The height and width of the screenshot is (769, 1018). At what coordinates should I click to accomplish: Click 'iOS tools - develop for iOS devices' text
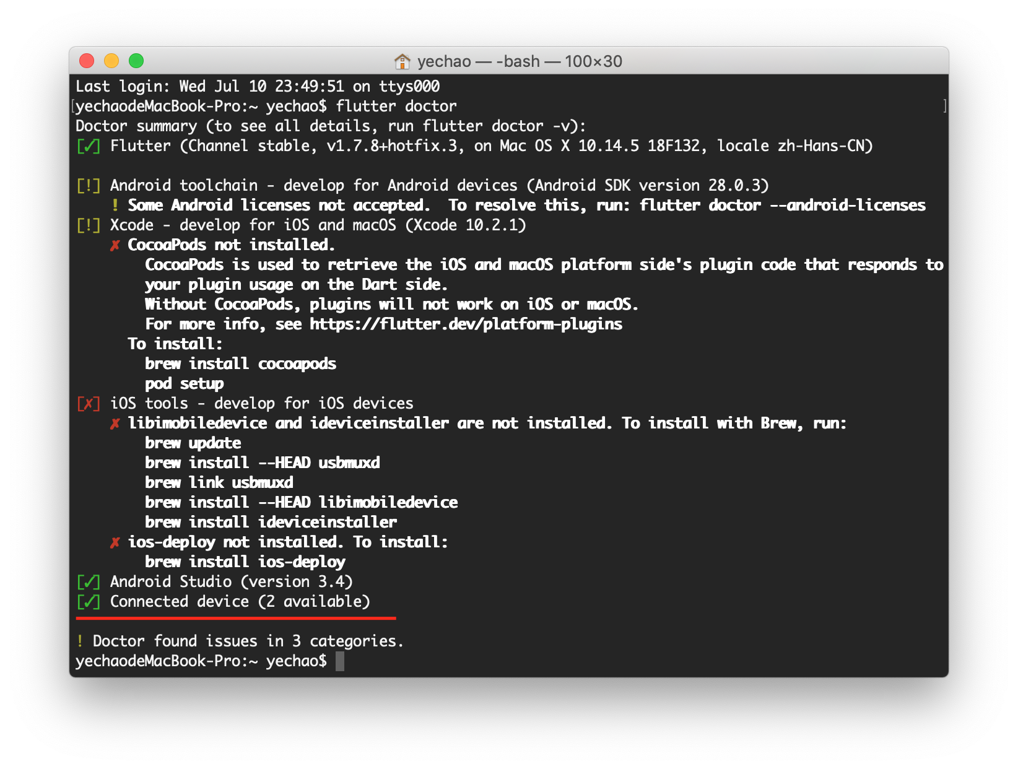tap(262, 404)
